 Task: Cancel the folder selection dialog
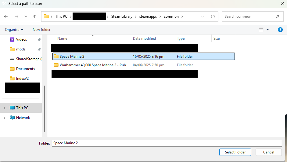click(x=268, y=152)
